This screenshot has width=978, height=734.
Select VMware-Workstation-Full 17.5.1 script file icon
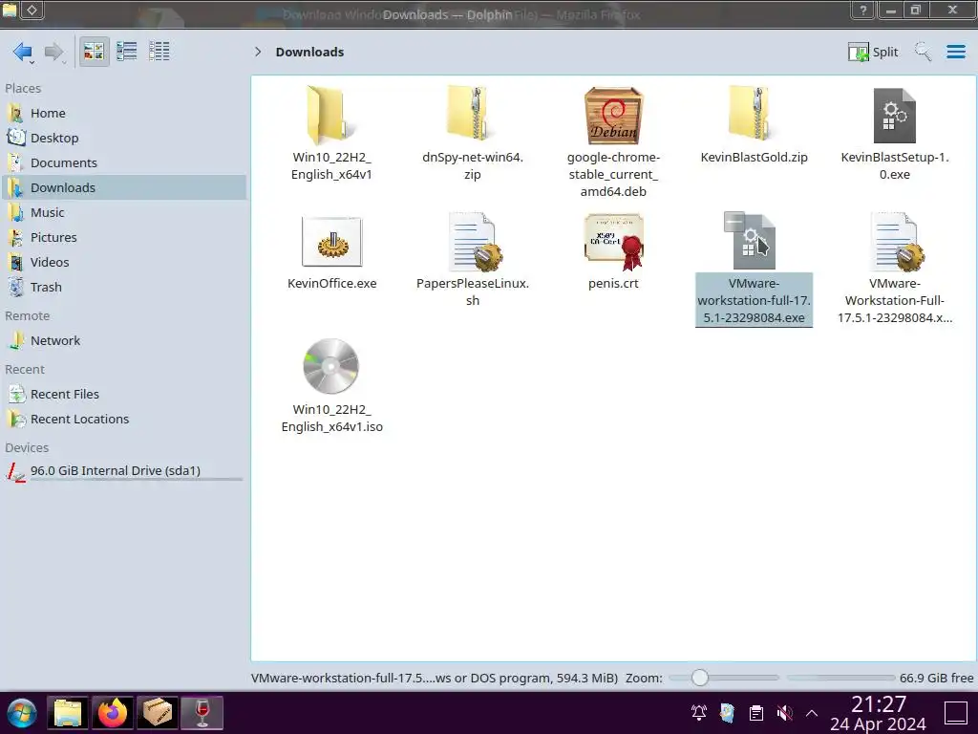[x=897, y=242]
